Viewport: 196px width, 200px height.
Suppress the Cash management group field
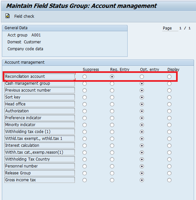[84, 83]
